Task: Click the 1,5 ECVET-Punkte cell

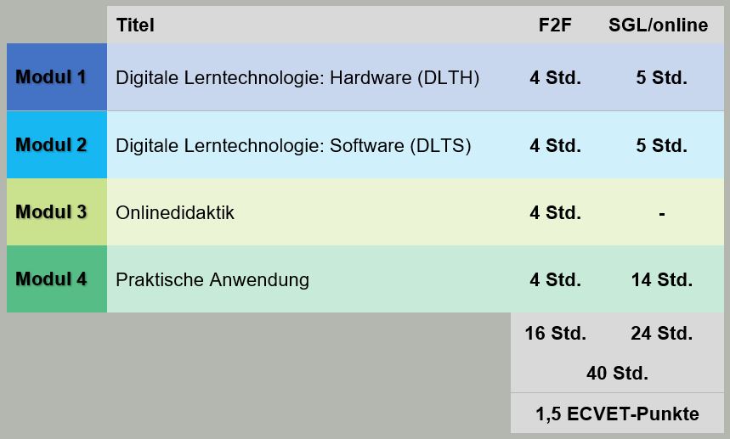Action: pyautogui.click(x=617, y=414)
